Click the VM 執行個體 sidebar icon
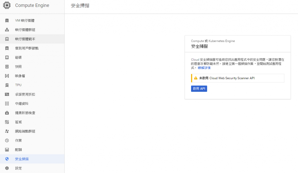This screenshot has height=173, width=298. [x=7, y=21]
